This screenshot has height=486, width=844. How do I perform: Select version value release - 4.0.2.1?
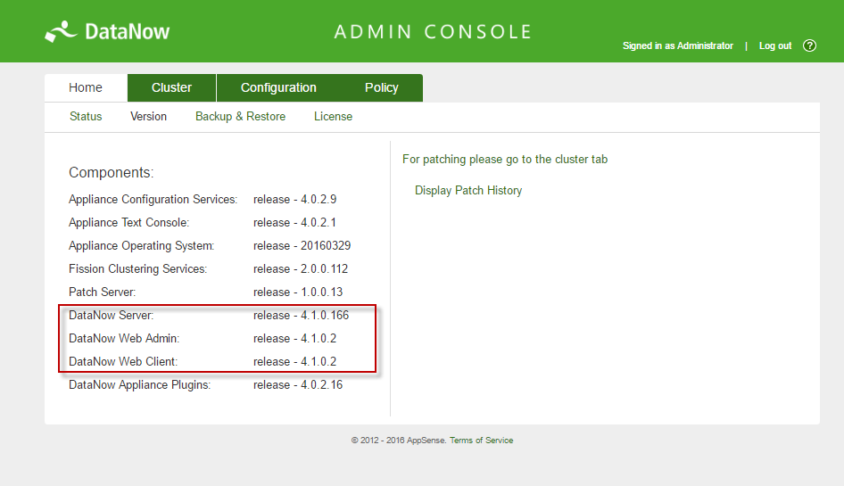pos(295,222)
